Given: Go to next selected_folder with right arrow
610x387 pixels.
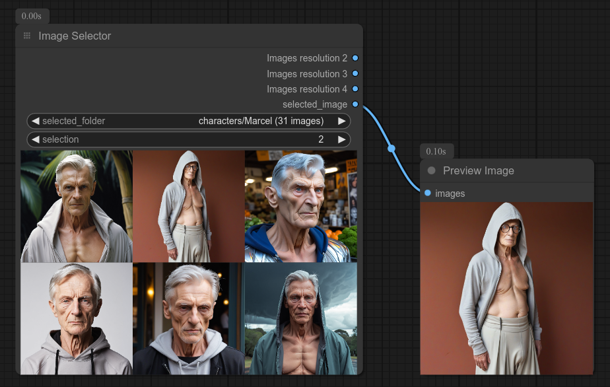Looking at the screenshot, I should pos(341,121).
